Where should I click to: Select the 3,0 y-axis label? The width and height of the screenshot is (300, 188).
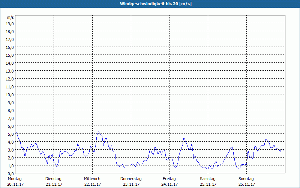click(11, 150)
